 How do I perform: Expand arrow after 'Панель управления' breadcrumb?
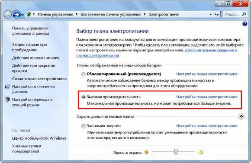coord(77,14)
